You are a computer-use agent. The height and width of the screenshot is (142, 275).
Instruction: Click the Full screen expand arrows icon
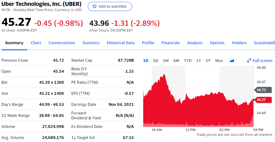coord(249,60)
